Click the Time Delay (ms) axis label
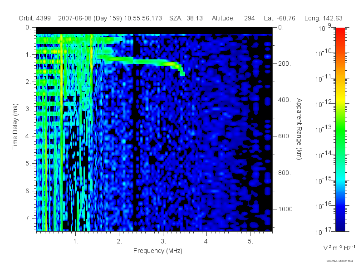363x272 pixels. click(x=15, y=126)
